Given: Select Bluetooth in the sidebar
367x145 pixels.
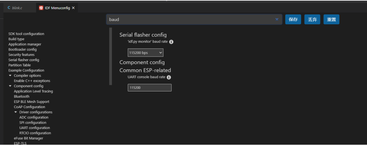Looking at the screenshot, I should coord(22,96).
